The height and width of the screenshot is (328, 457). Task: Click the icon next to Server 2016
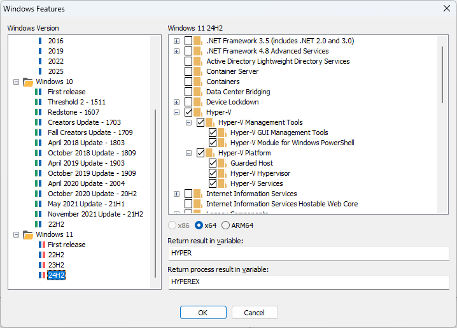point(40,41)
